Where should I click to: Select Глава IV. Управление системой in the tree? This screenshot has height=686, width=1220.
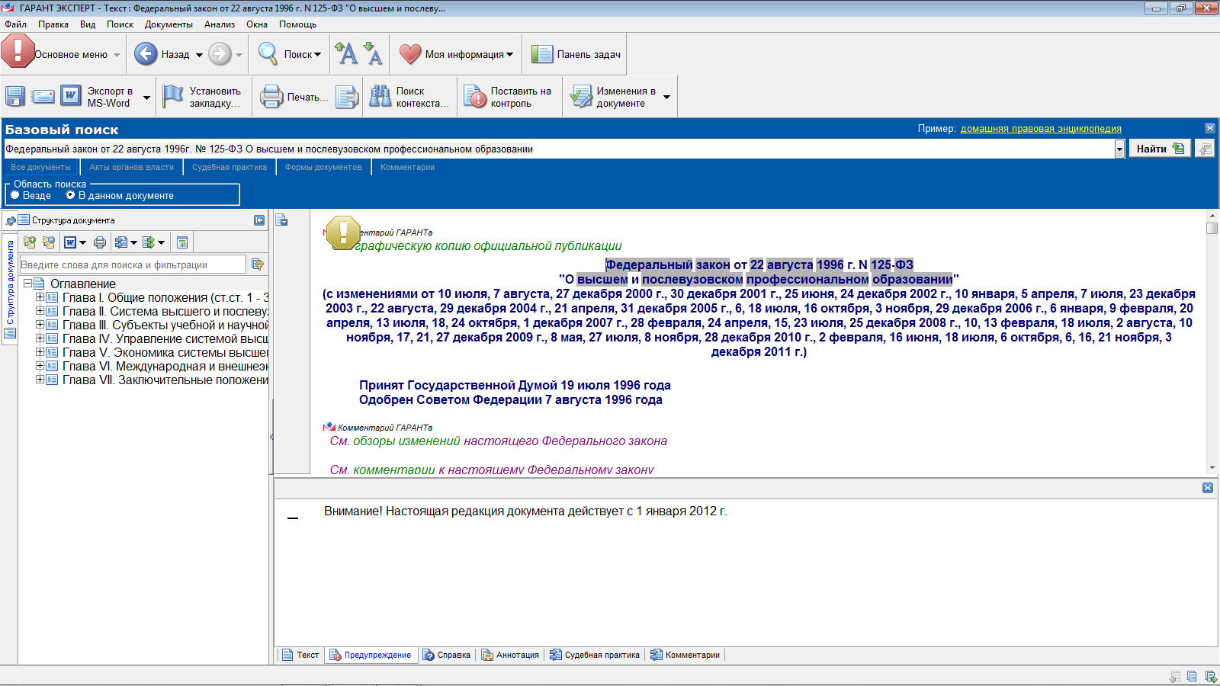pyautogui.click(x=165, y=338)
